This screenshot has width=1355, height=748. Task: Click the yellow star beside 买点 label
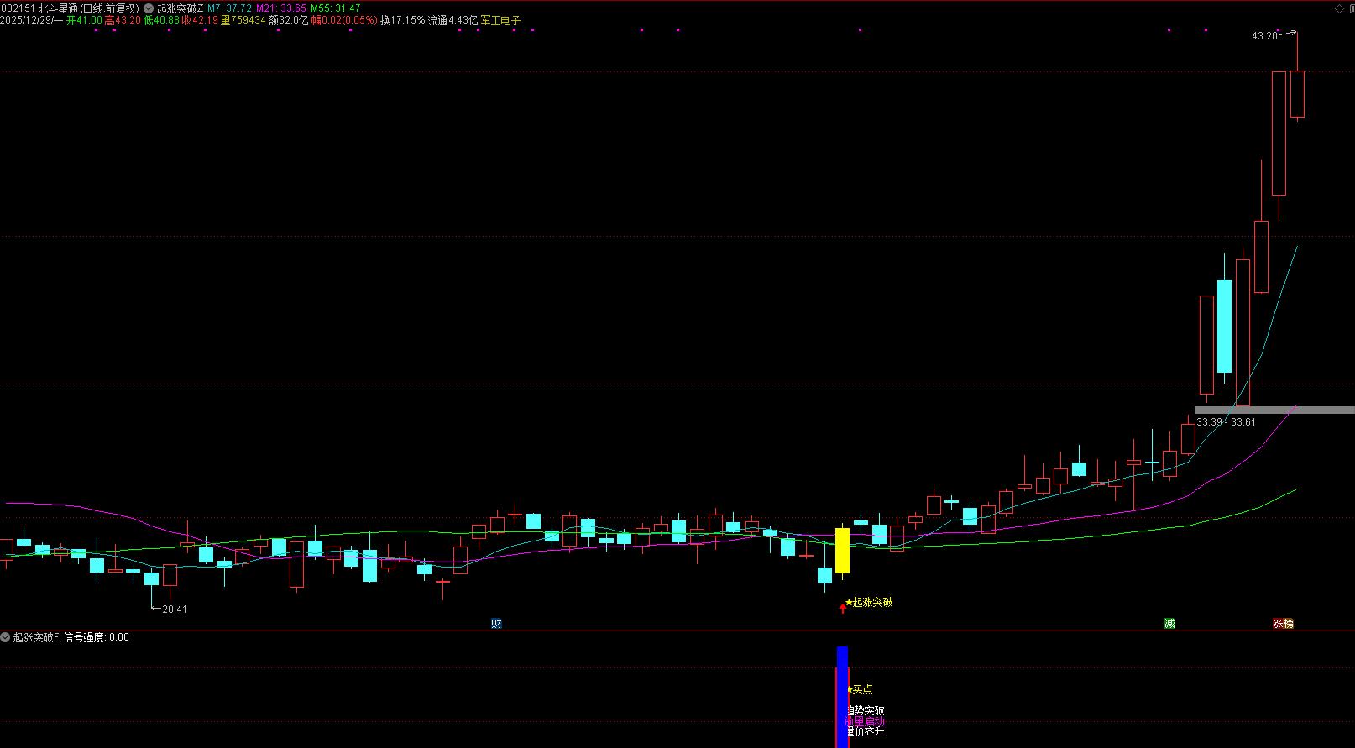850,689
